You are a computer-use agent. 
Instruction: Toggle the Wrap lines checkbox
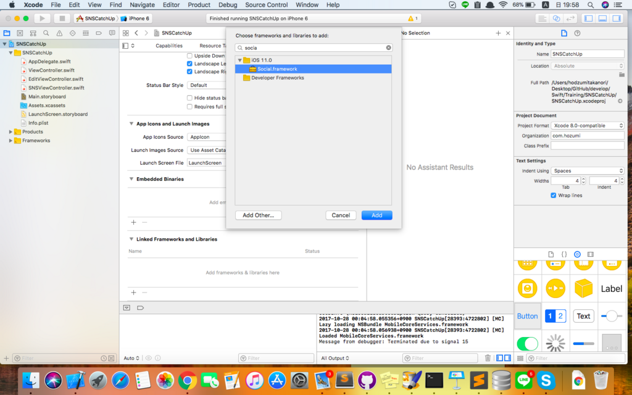point(554,196)
